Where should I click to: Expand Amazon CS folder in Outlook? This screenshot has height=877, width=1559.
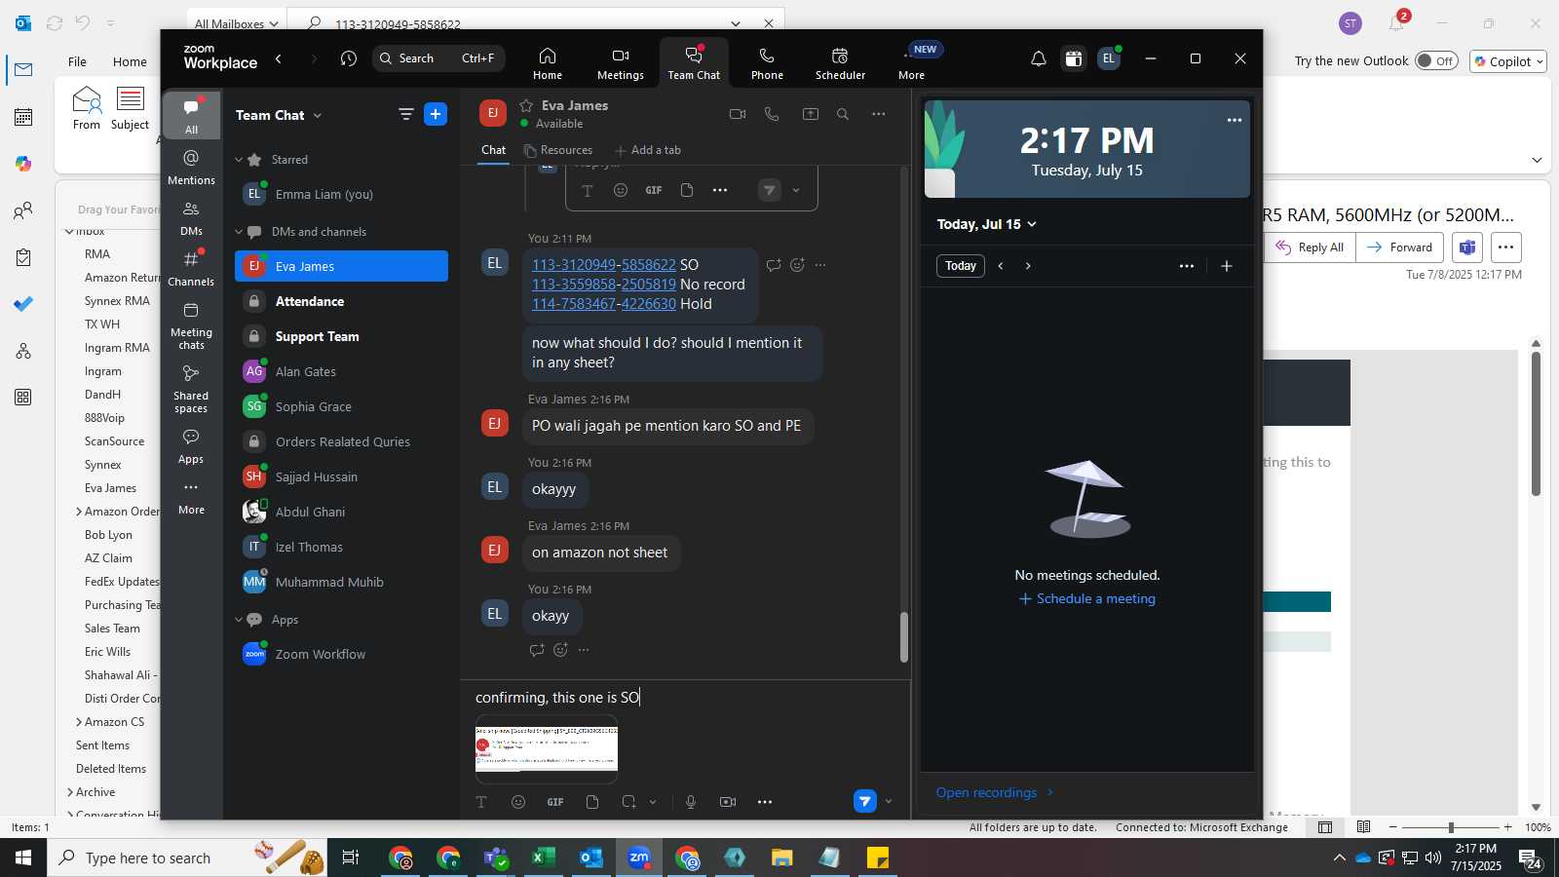pyautogui.click(x=79, y=722)
